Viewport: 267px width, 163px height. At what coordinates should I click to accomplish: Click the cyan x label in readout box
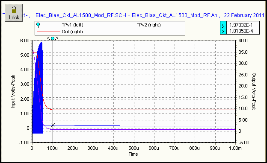pos(223,31)
